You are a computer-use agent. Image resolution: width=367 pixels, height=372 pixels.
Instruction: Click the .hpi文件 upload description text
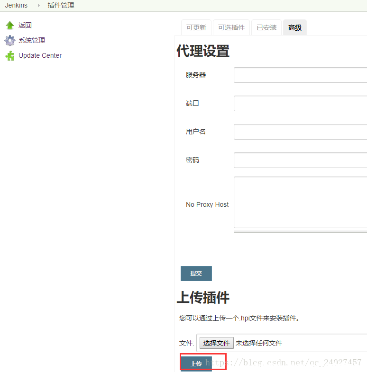[239, 318]
